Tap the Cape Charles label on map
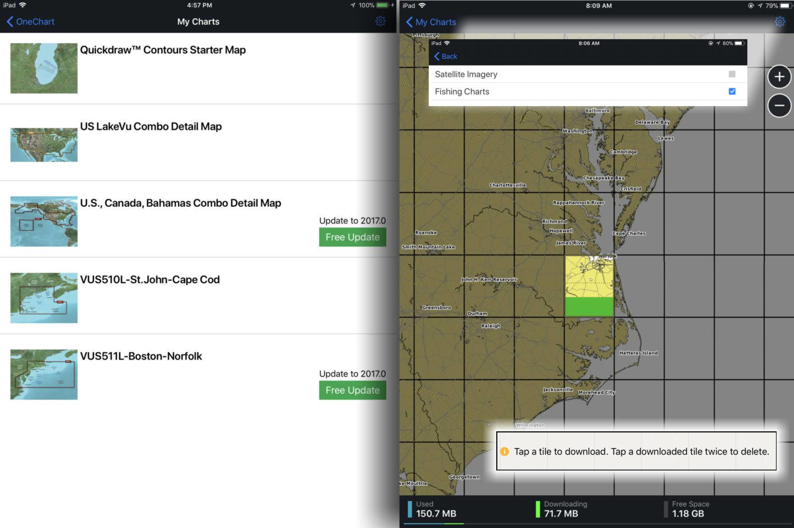 point(629,233)
